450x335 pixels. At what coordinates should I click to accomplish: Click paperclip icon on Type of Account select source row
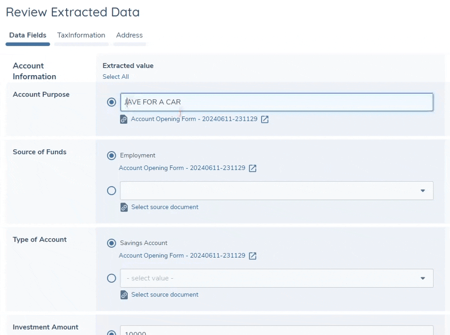click(x=124, y=295)
